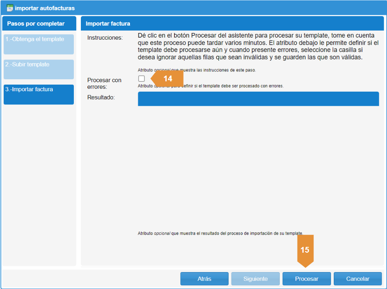Click the importar autofacturas window icon
This screenshot has height=289, width=387.
pos(9,8)
